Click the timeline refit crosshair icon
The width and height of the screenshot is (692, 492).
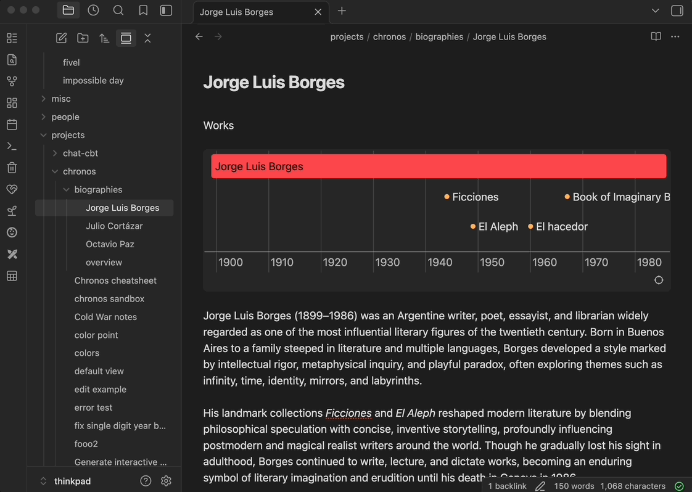[659, 280]
